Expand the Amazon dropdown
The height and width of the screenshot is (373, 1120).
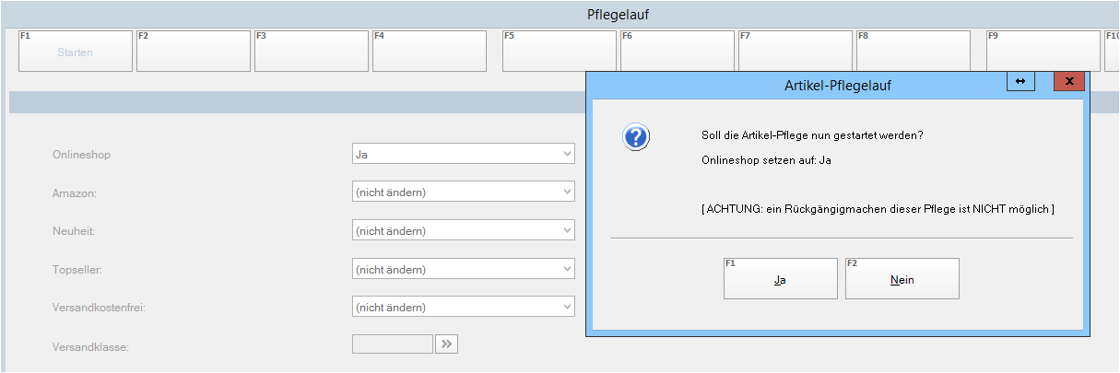click(x=567, y=192)
